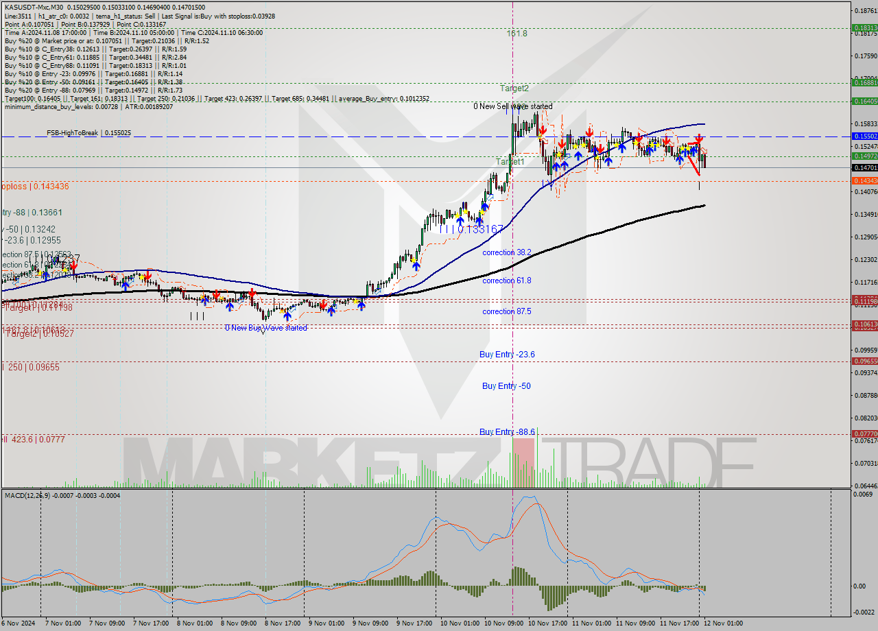Screen dimensions: 878x631
Task: Click the '10 Nov 09:00' time label
Action: [x=503, y=623]
